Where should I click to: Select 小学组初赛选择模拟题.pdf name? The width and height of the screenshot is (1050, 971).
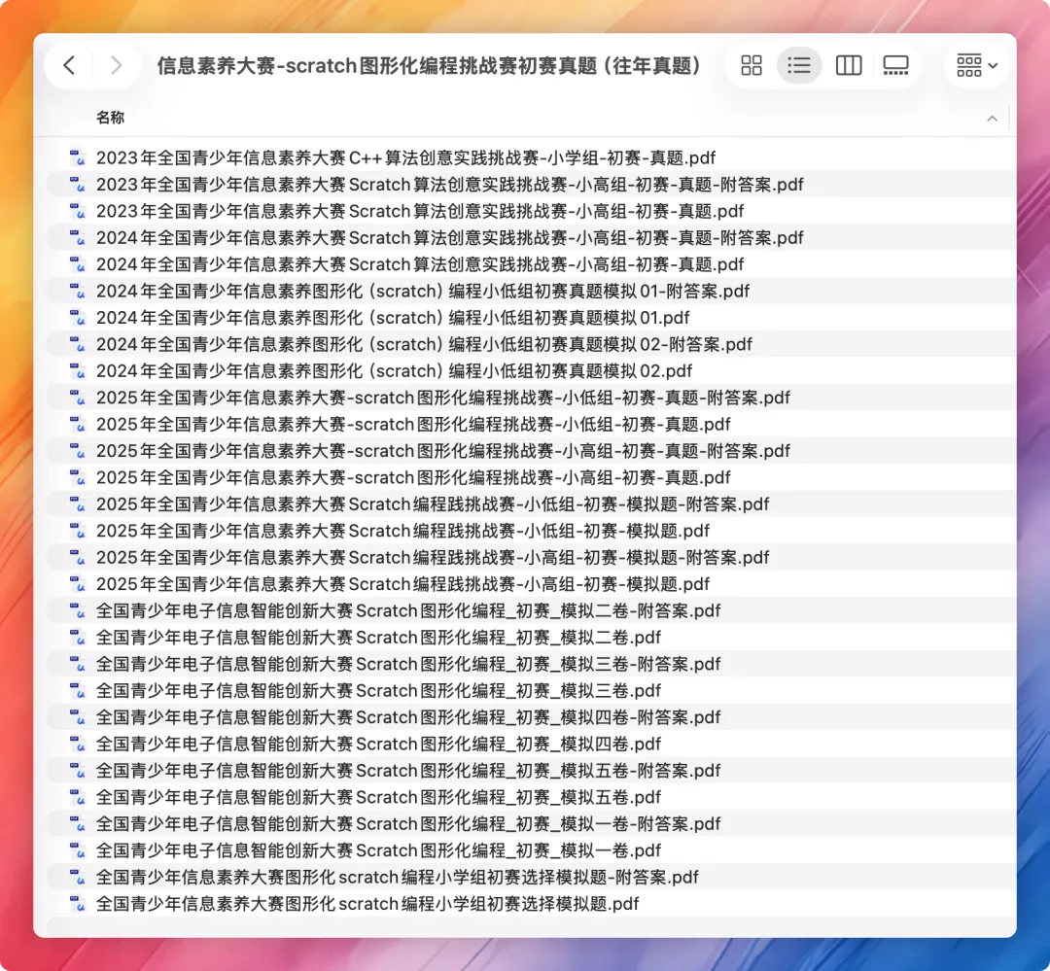point(367,904)
